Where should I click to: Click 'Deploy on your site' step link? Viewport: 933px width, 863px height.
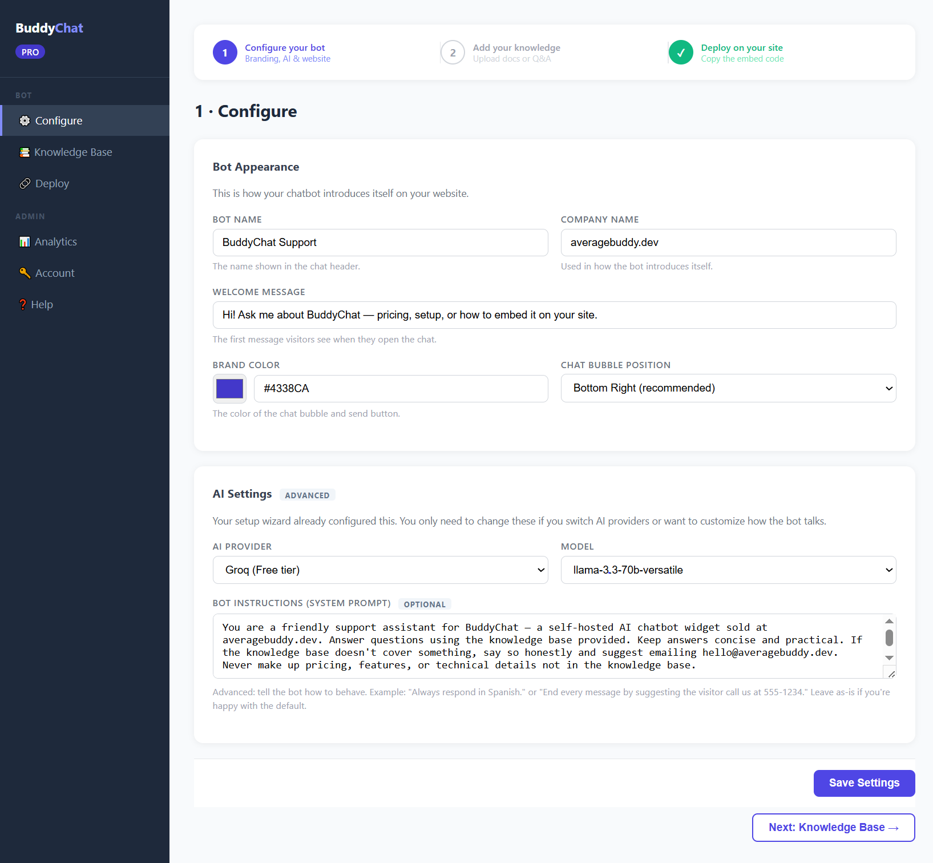tap(742, 48)
